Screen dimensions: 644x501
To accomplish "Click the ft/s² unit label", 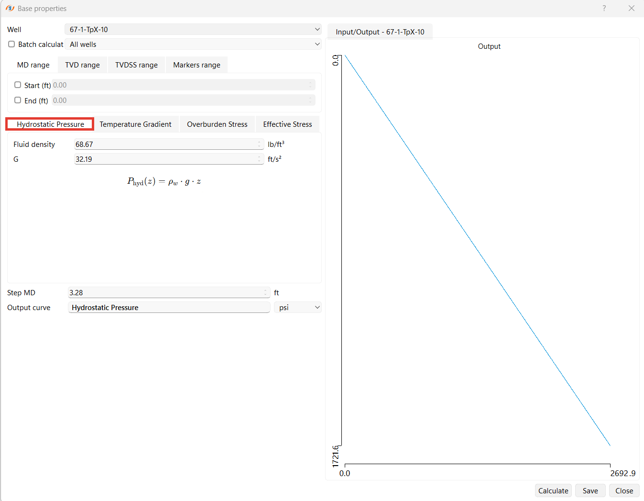I will pyautogui.click(x=274, y=159).
